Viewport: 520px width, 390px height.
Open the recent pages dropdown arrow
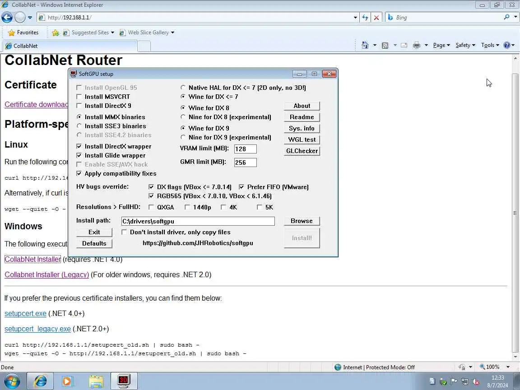pyautogui.click(x=30, y=17)
